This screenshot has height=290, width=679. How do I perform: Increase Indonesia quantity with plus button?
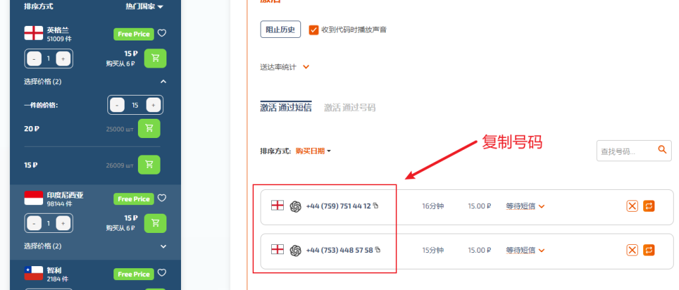tap(63, 223)
